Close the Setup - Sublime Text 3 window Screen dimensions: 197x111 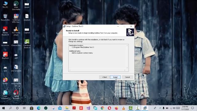coord(131,26)
